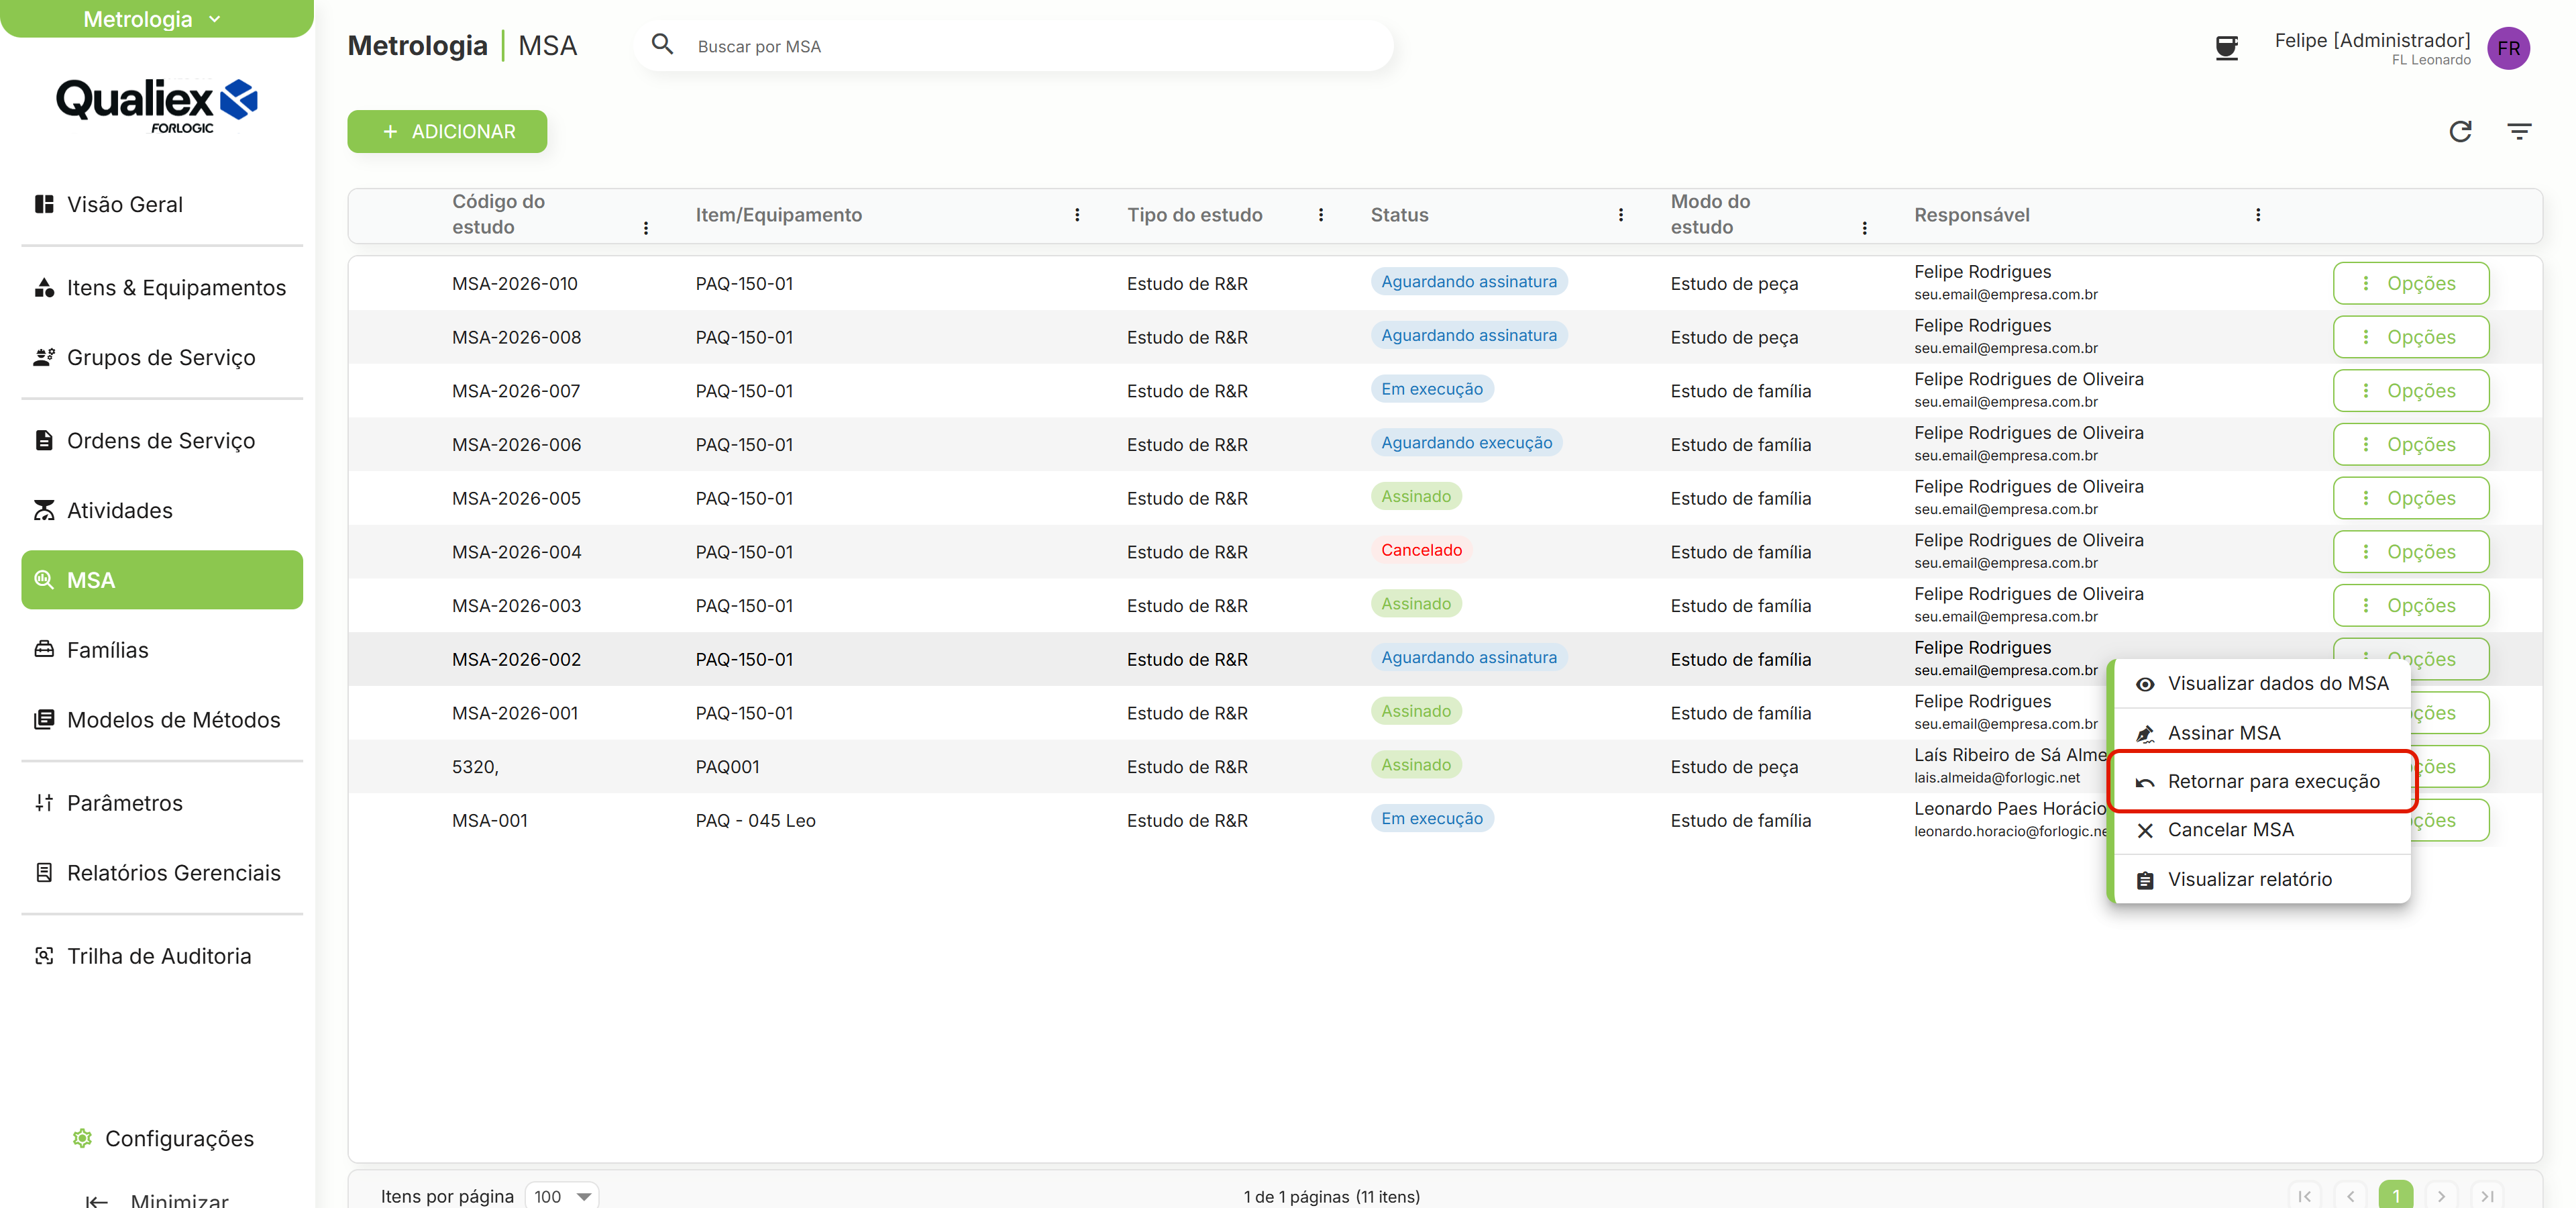2576x1208 pixels.
Task: Open Tipo do estudo column menu
Action: coord(1321,215)
